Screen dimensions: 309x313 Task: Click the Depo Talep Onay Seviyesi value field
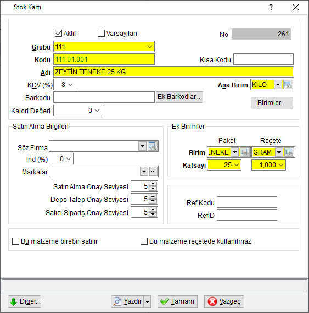coord(140,199)
